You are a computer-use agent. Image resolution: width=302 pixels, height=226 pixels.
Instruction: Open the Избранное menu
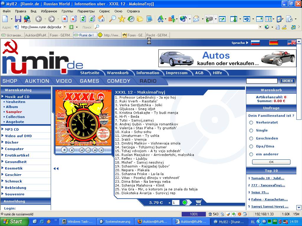(x=49, y=11)
